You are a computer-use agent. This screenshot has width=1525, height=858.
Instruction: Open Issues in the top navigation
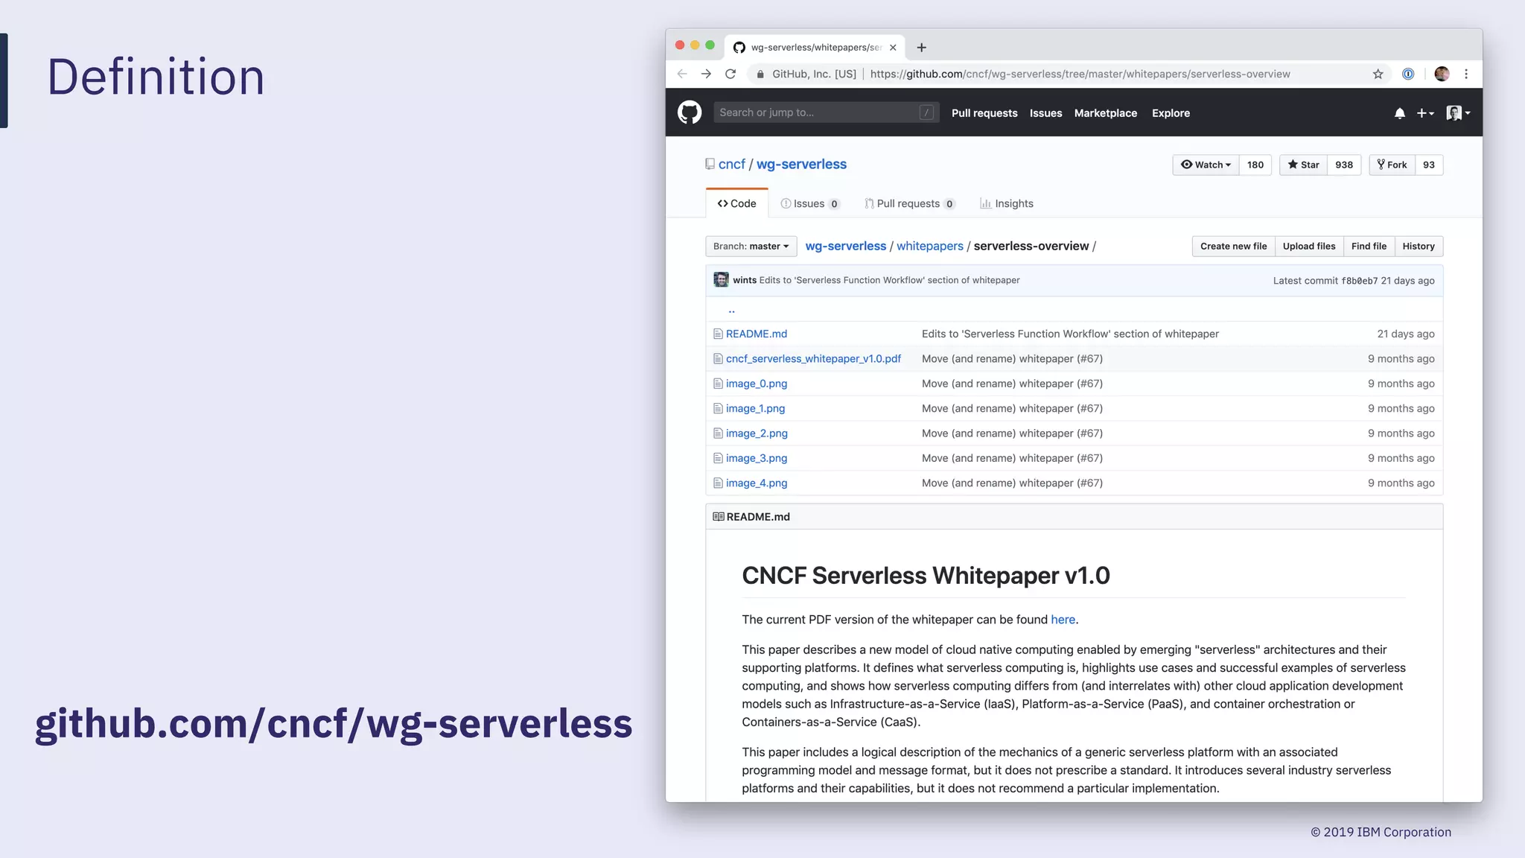click(1045, 113)
